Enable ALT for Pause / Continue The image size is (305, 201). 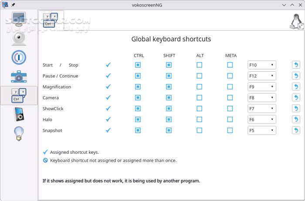200,76
